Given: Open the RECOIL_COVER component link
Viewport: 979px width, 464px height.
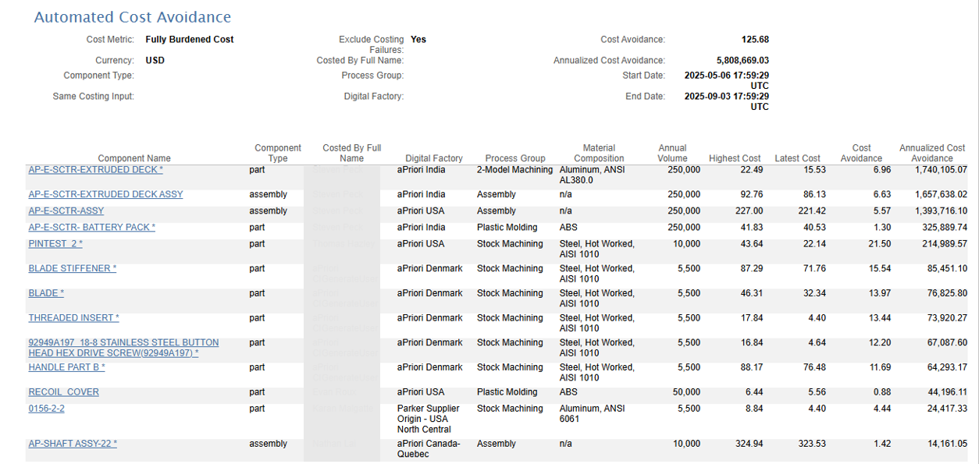Looking at the screenshot, I should (x=63, y=392).
